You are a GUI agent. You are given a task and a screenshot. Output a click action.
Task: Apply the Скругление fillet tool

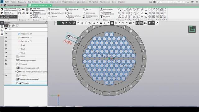pos(89,13)
